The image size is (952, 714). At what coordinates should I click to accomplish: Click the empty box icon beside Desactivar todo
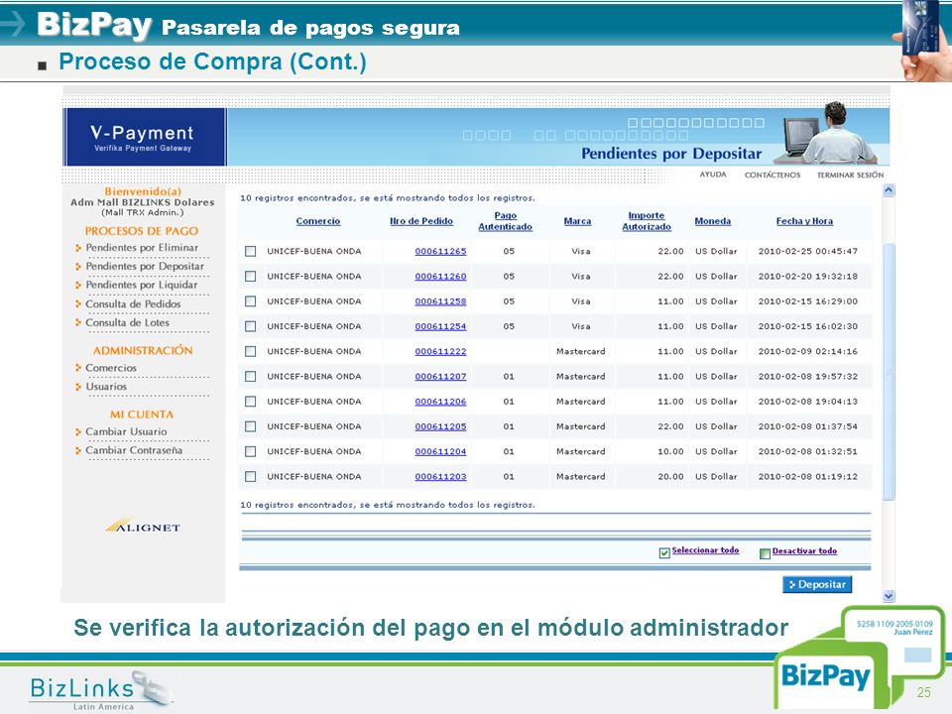(x=765, y=553)
